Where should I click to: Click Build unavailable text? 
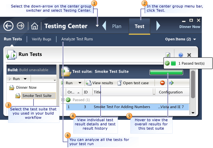click(34, 70)
